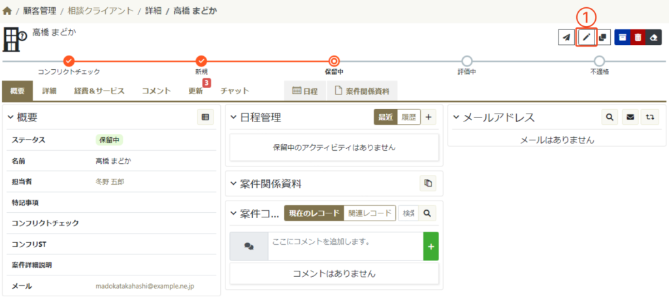Collapse the 日程管理 section
Image resolution: width=669 pixels, height=299 pixels.
(234, 118)
